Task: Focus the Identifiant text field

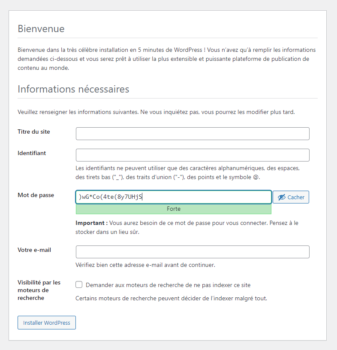Action: (x=193, y=155)
